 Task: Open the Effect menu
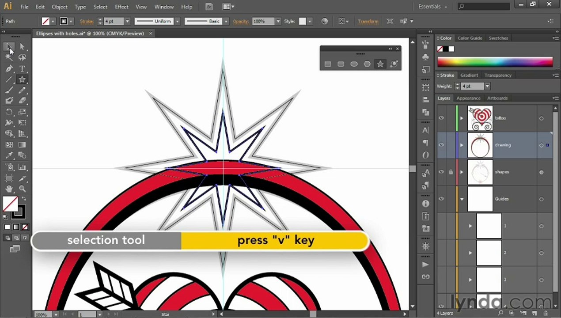point(121,7)
